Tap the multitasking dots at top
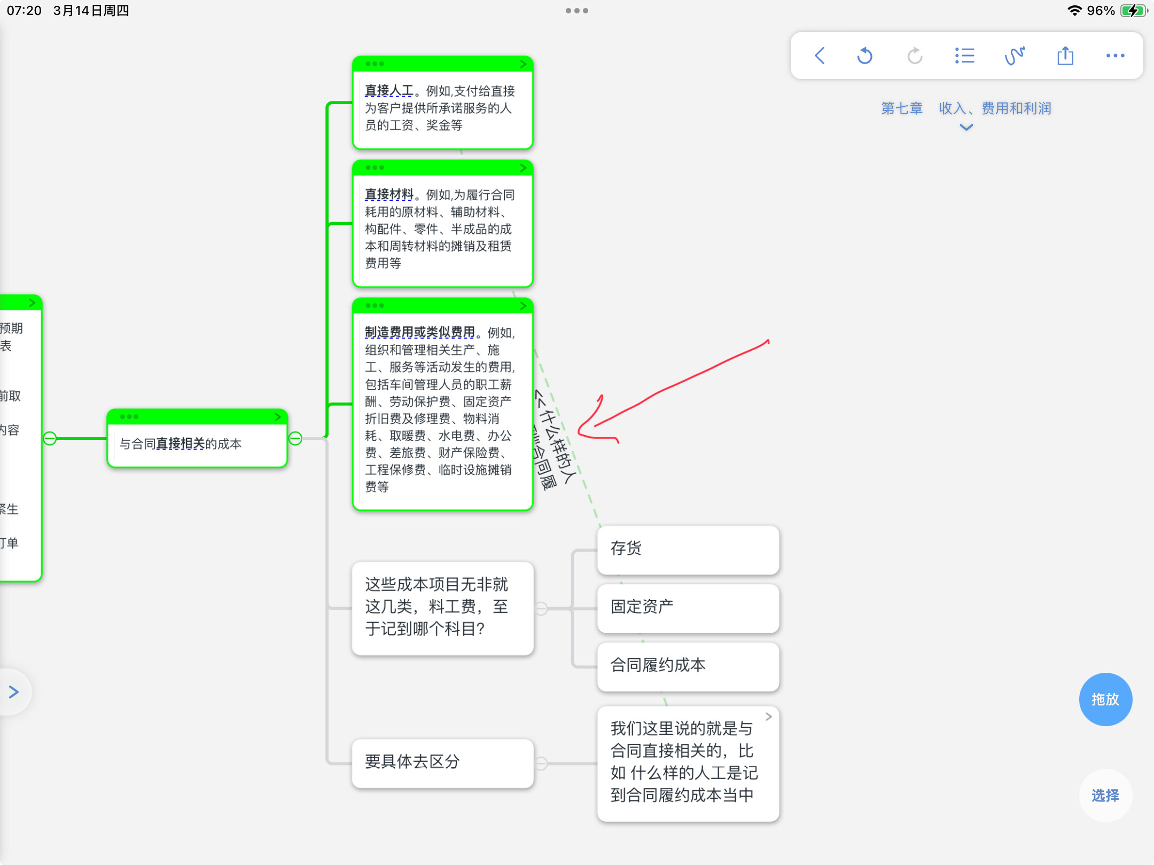 coord(577,11)
